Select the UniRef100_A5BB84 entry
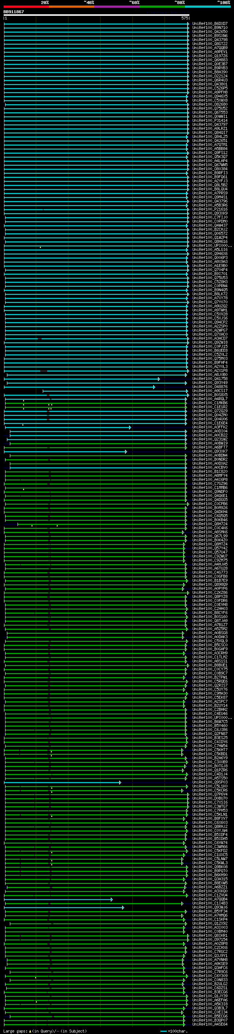Screen dimensions: 234x1034 tap(210, 149)
